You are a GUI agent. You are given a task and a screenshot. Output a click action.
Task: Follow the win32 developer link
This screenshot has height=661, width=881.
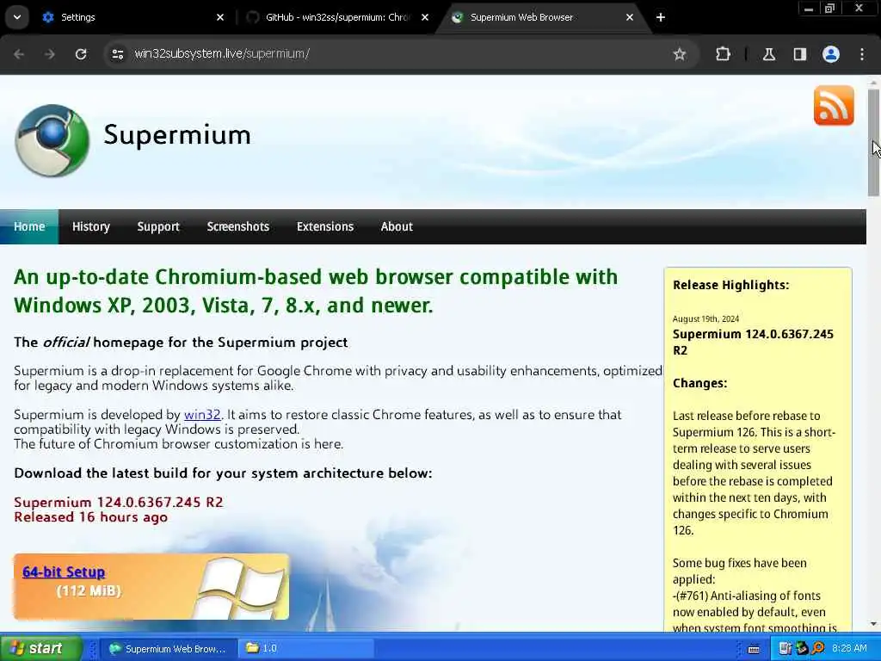point(202,415)
